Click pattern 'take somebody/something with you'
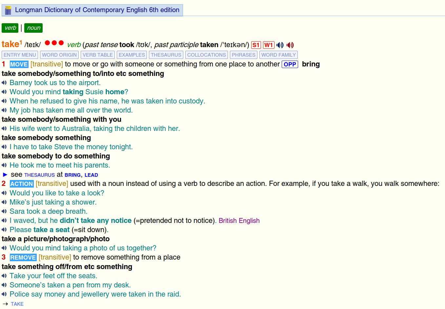The image size is (445, 309). [x=62, y=119]
